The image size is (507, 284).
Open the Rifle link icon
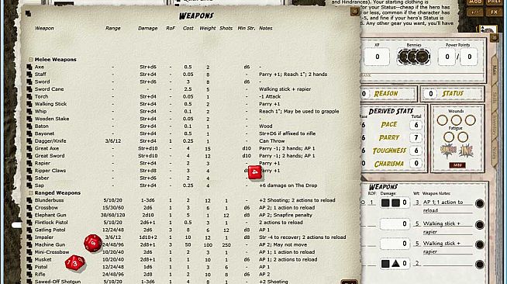tap(29, 274)
